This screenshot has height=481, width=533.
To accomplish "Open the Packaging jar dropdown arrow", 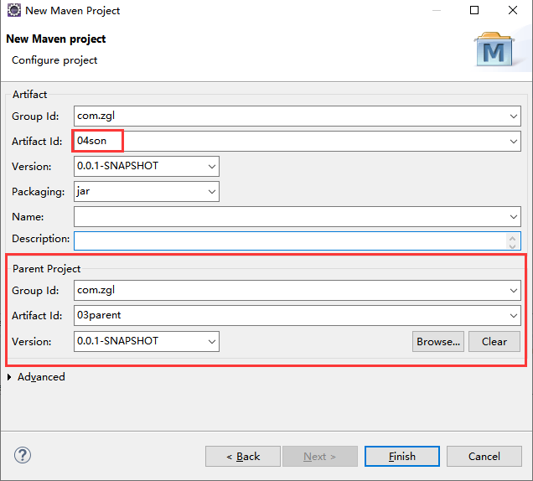I will (x=212, y=192).
